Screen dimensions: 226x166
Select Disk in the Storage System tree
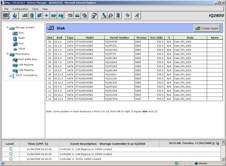coord(21,33)
